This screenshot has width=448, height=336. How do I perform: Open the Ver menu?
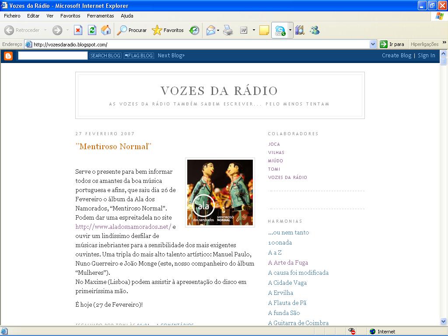[50, 16]
